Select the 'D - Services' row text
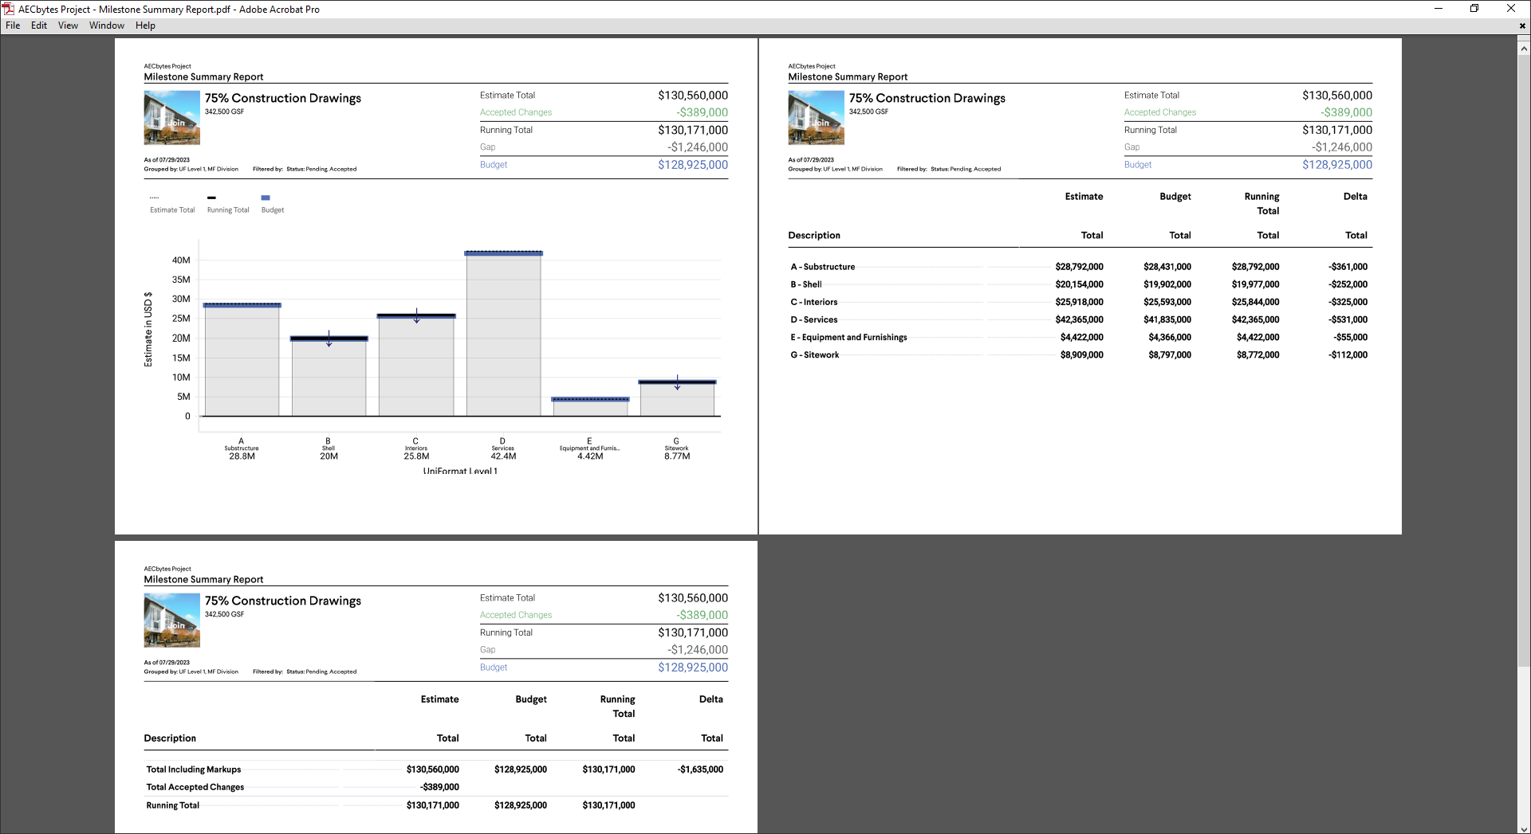 pos(813,319)
